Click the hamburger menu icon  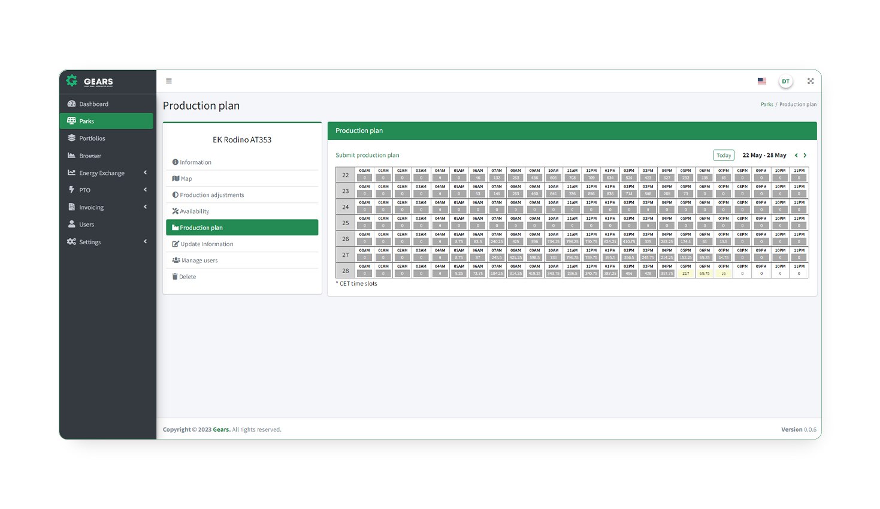(x=169, y=81)
